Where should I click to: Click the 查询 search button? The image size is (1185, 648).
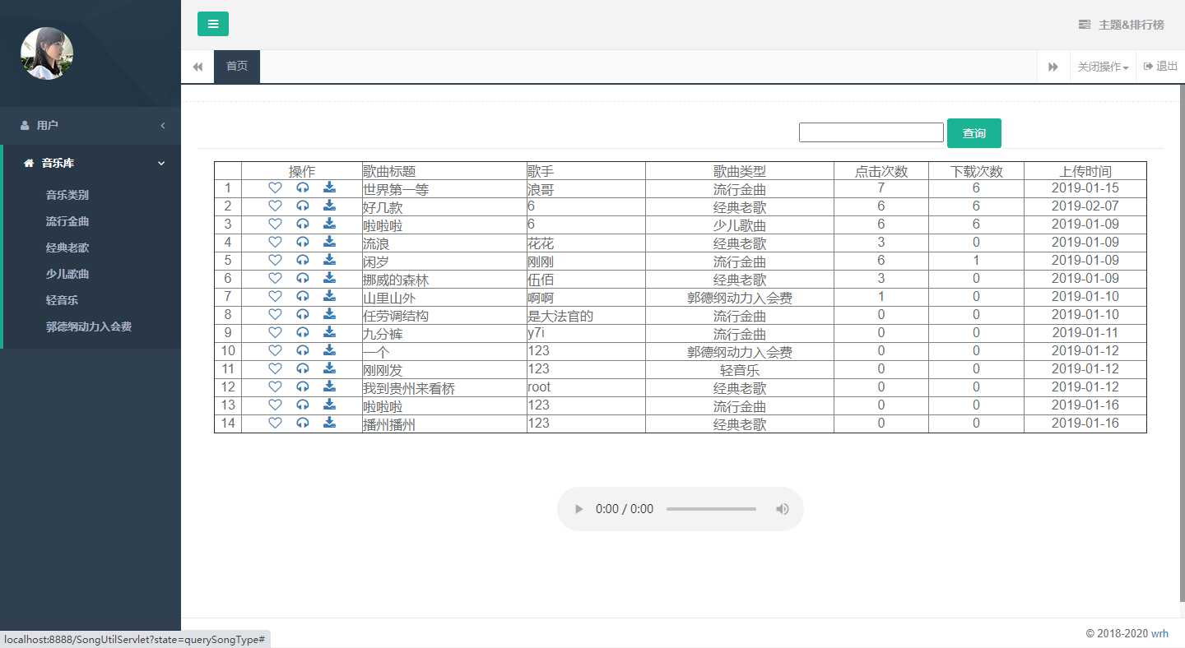(x=974, y=133)
